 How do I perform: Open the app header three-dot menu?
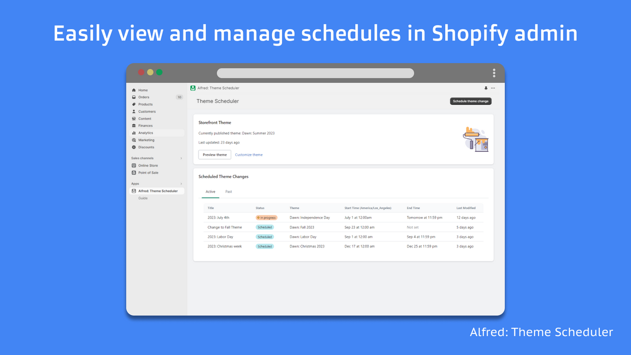[493, 88]
